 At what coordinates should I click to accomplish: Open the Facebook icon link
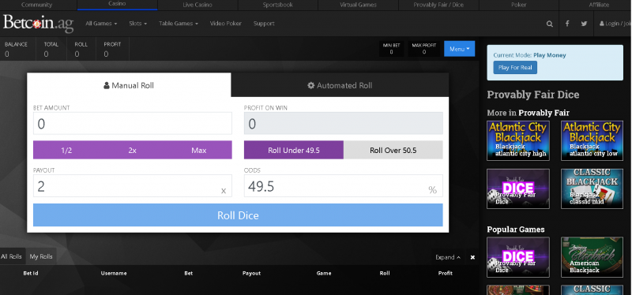[x=567, y=24]
